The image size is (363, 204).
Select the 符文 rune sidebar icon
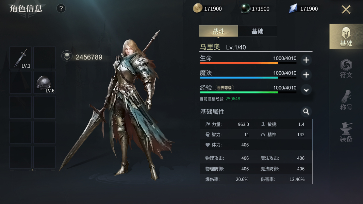[346, 68]
